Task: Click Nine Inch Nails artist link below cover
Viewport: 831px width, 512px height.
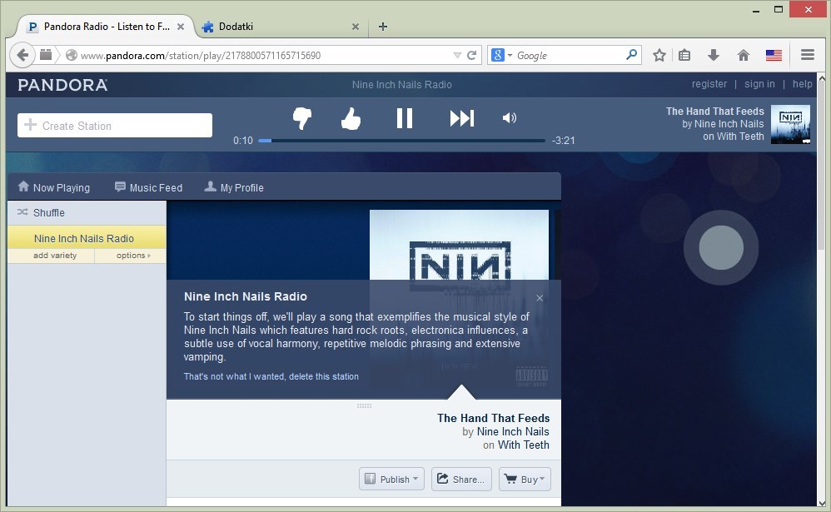Action: [x=513, y=431]
